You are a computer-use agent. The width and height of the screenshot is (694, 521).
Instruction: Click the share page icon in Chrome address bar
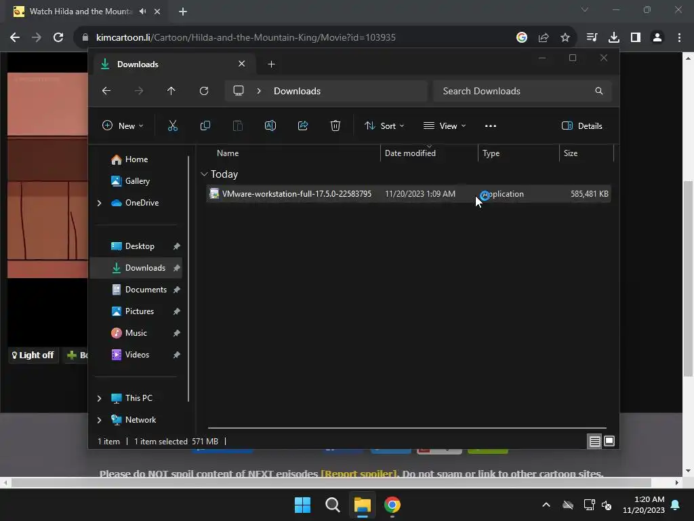(x=544, y=37)
